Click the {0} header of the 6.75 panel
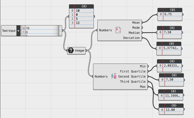Screen dimensions: 194x118 point(170,10)
